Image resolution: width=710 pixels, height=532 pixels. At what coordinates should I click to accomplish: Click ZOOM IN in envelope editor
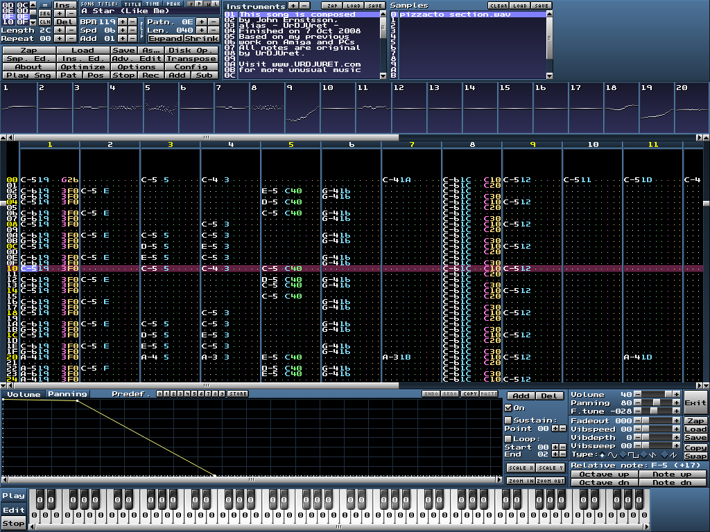tap(519, 480)
